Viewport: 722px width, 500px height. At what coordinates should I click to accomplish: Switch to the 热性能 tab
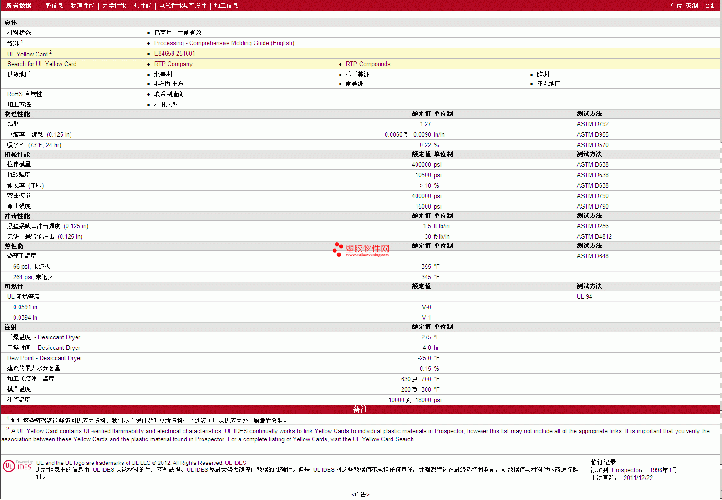(x=142, y=5)
